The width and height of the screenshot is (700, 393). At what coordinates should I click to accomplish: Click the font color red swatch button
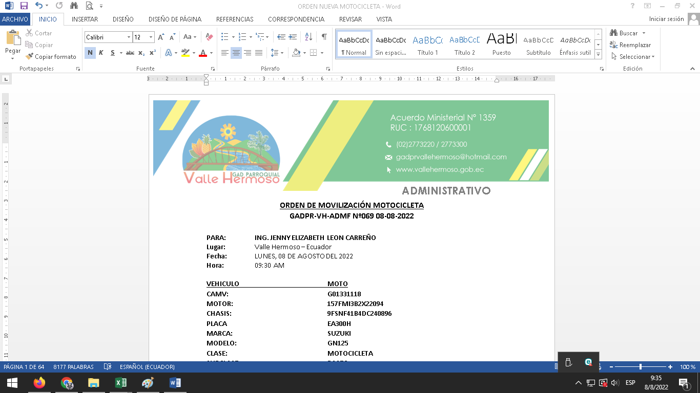point(203,53)
